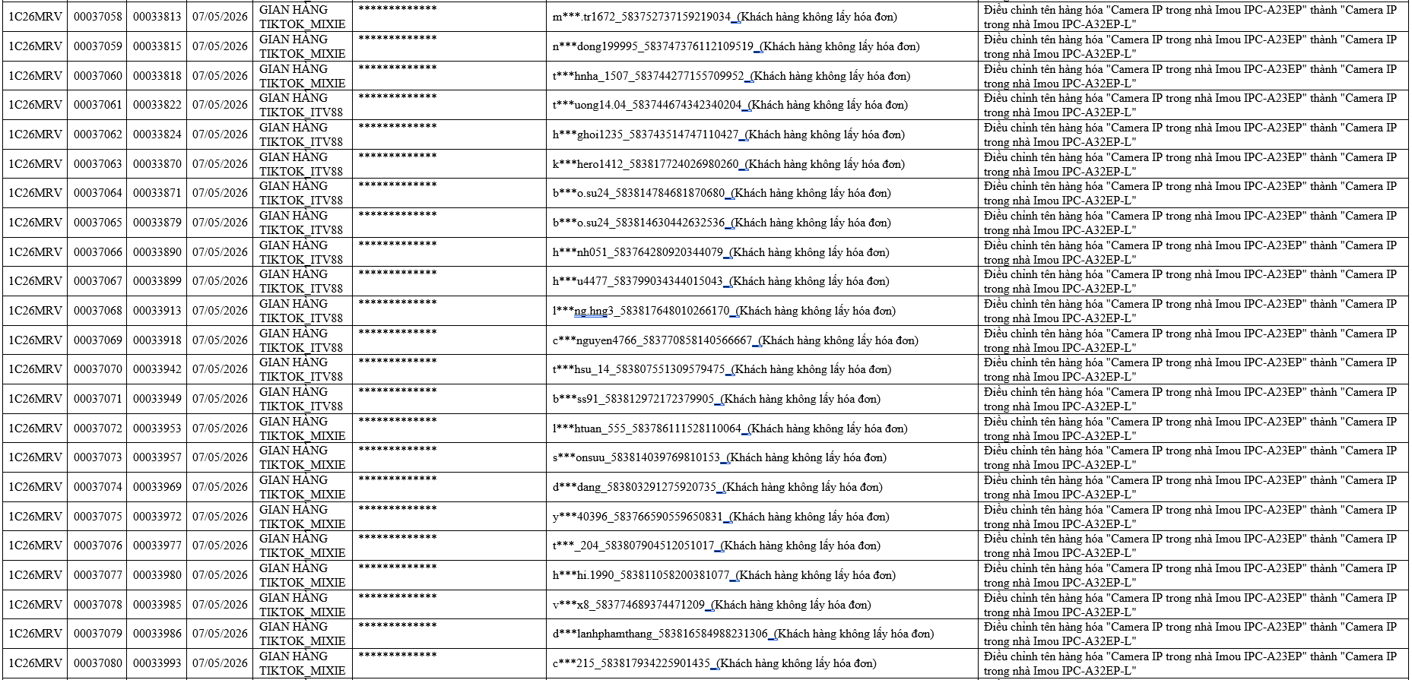Select cell with number 00033969
The image size is (1412, 680).
[157, 487]
